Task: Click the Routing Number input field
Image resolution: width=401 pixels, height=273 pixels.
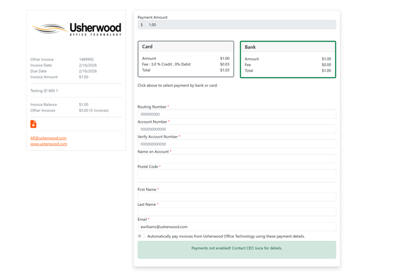Action: (x=236, y=114)
